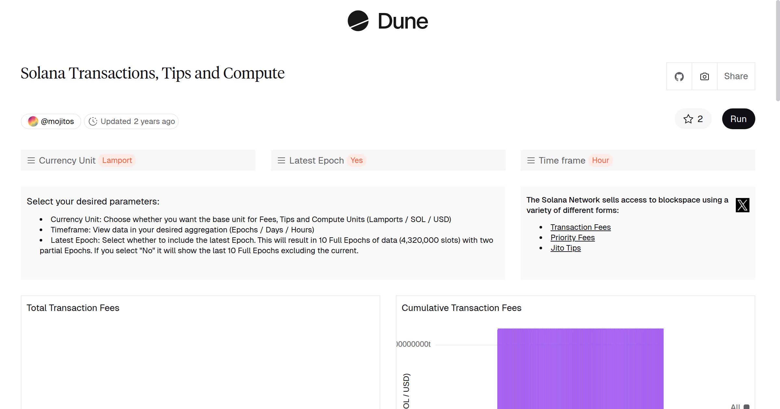Click the Updated 2 years ago badge
The width and height of the screenshot is (780, 409).
pos(131,121)
